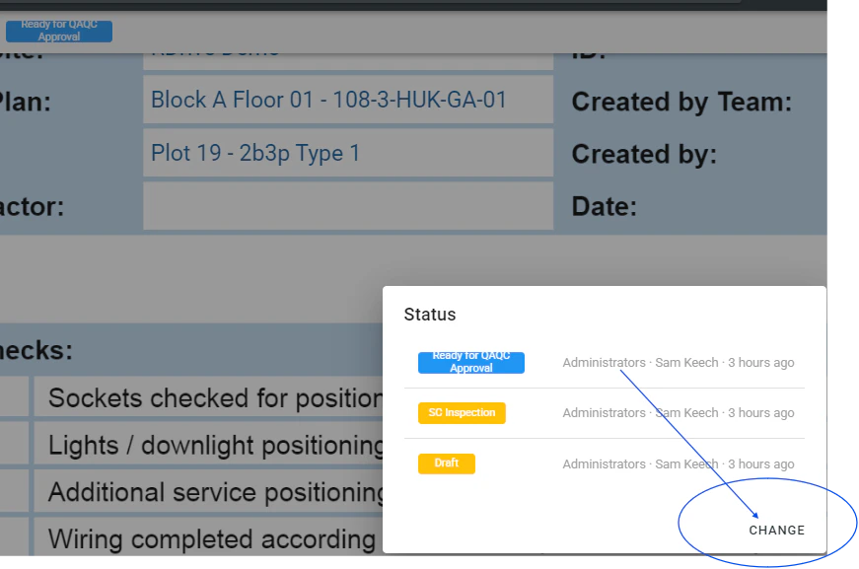Image resolution: width=859 pixels, height=569 pixels.
Task: Tick the Additional service positioning checkbox
Action: pos(14,491)
